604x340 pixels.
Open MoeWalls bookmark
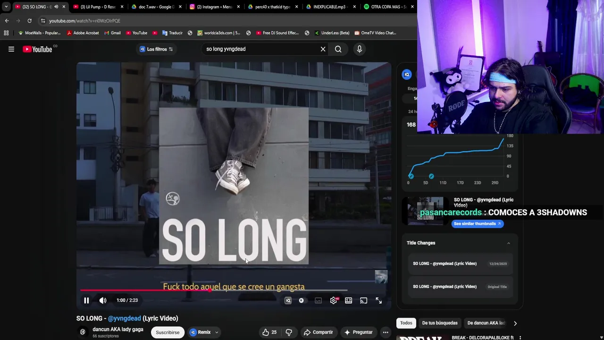[x=39, y=33]
